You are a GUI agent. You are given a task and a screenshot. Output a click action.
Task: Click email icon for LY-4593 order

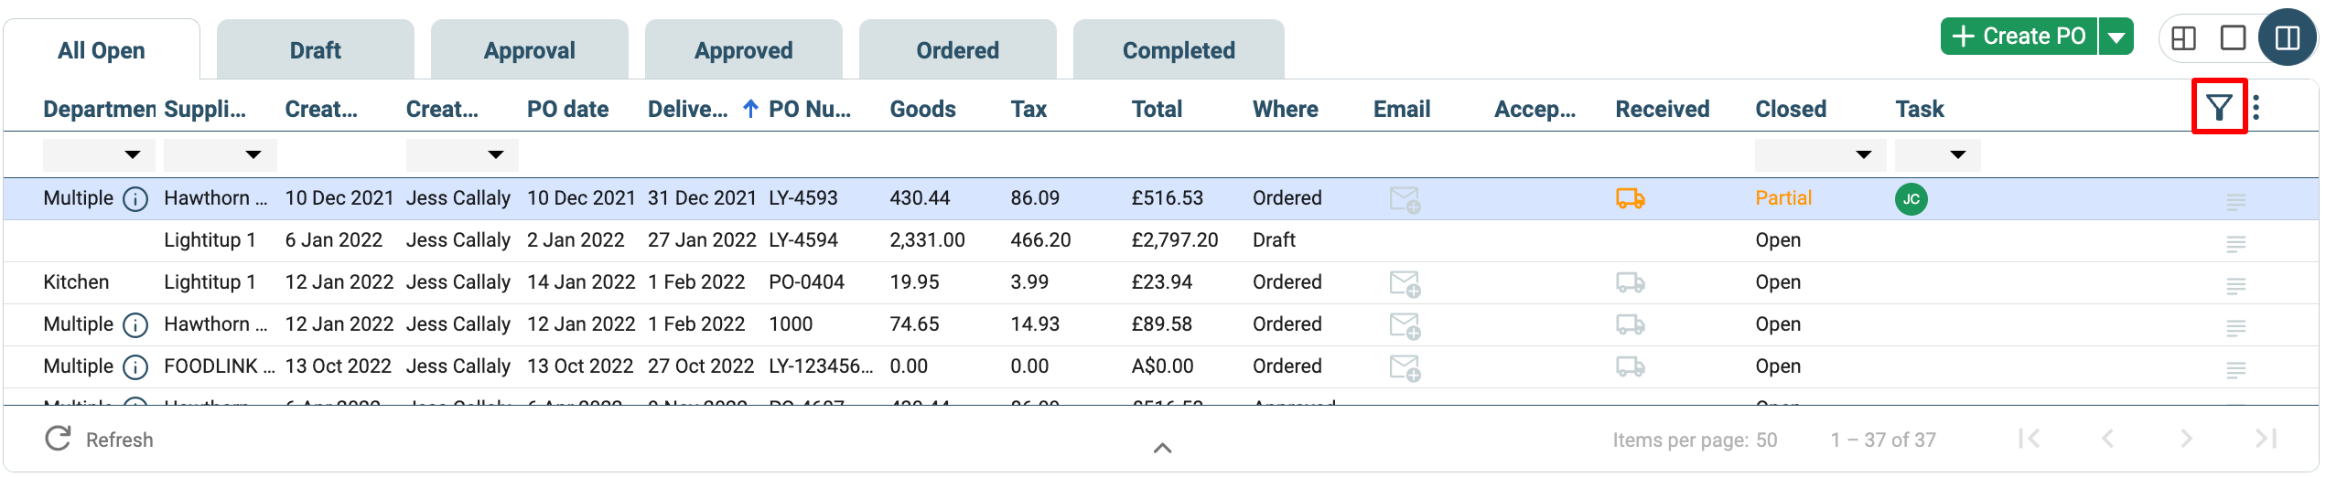pos(1404,198)
